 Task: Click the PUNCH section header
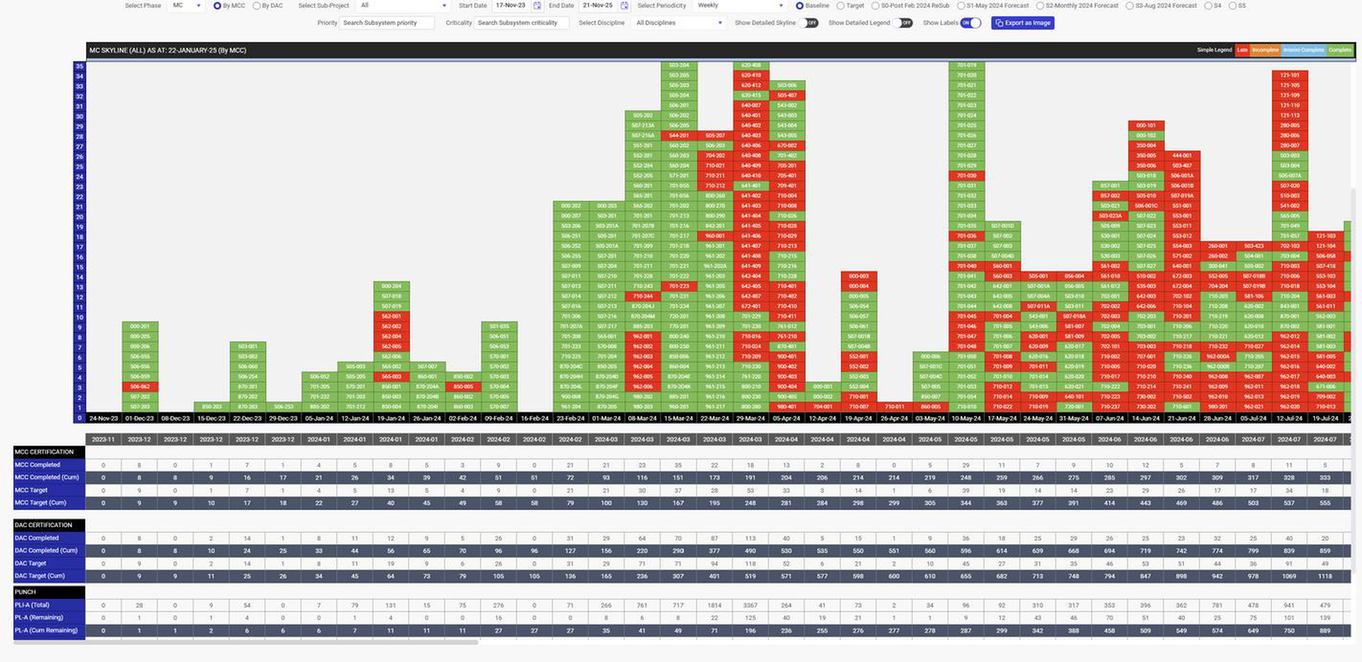(49, 592)
